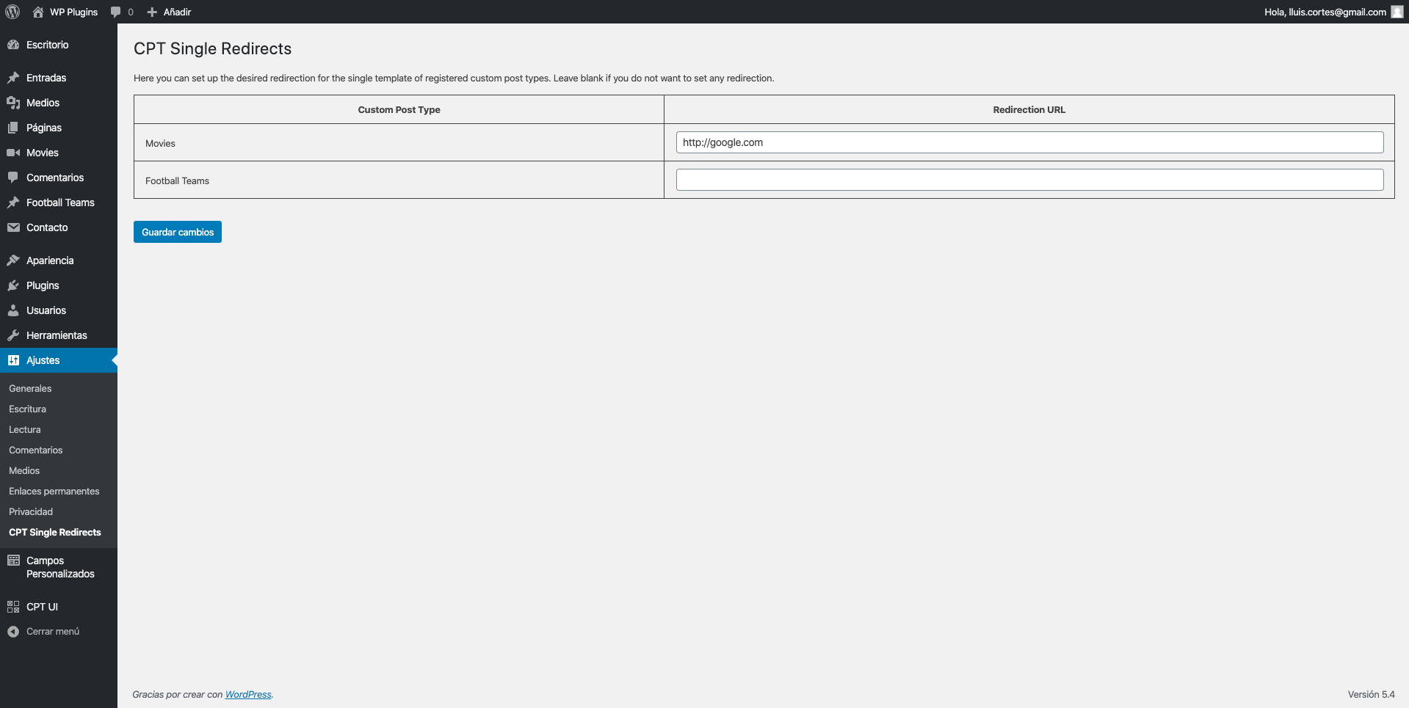This screenshot has height=708, width=1409.
Task: Click the Escritorio dashboard icon
Action: (13, 45)
